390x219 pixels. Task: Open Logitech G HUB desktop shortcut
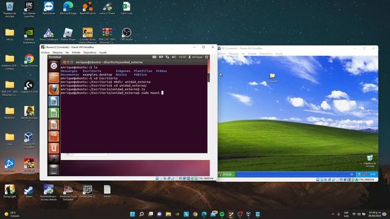tap(29, 86)
